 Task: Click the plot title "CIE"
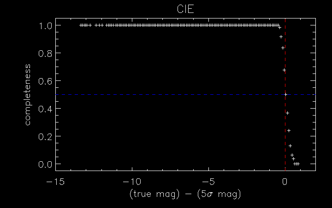point(185,9)
